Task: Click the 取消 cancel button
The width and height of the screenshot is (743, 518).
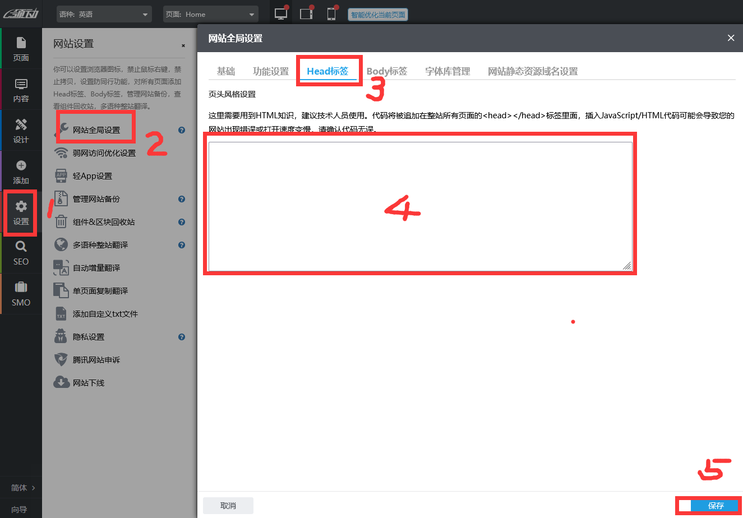Action: tap(228, 506)
